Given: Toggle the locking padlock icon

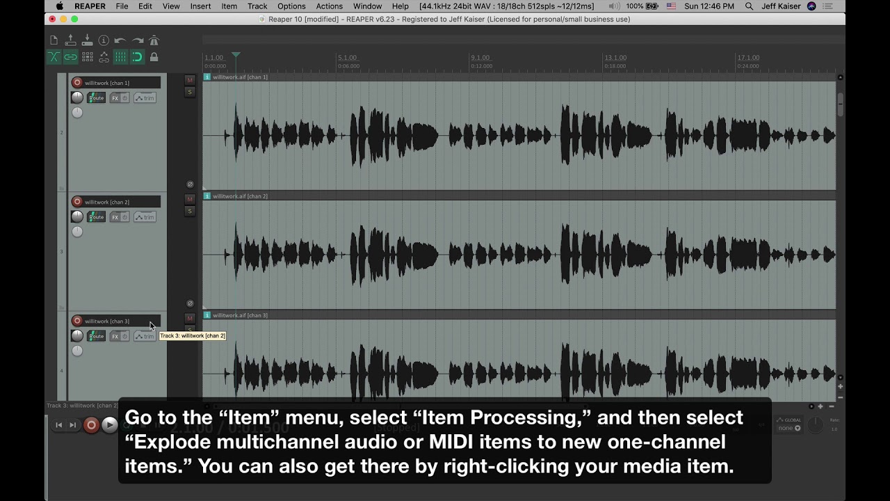Looking at the screenshot, I should tap(154, 57).
